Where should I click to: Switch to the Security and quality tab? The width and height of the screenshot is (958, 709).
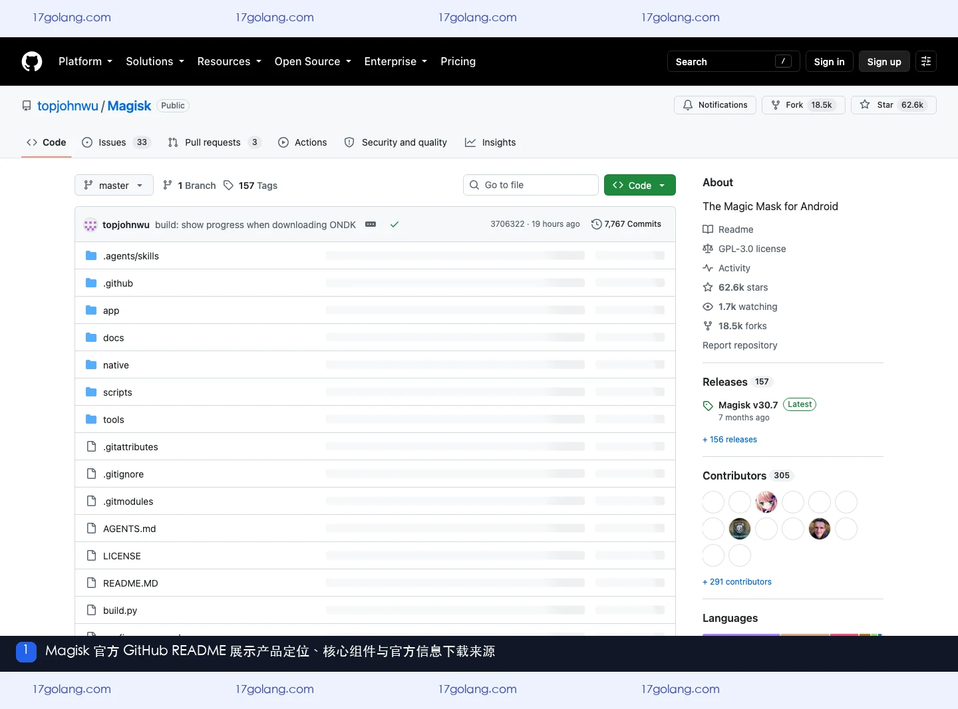pyautogui.click(x=395, y=142)
